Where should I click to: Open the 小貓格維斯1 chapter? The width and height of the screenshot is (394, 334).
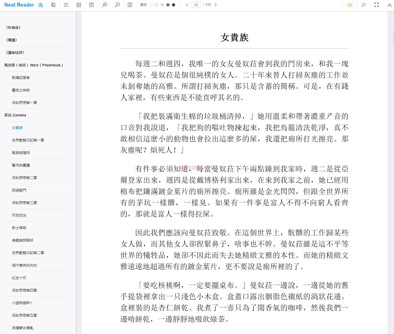click(22, 303)
